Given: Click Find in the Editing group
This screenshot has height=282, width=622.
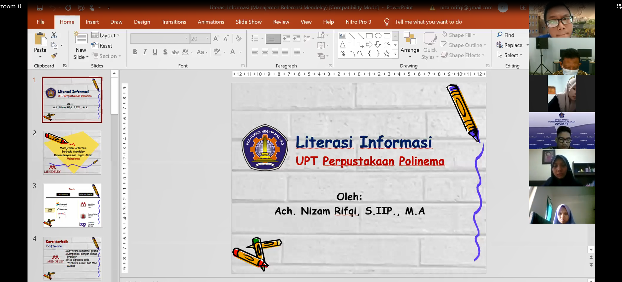Looking at the screenshot, I should (x=505, y=35).
